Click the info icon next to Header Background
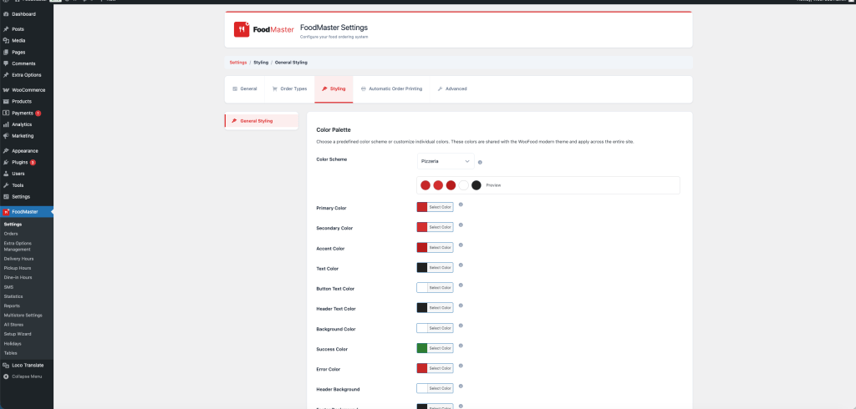 [x=461, y=386]
